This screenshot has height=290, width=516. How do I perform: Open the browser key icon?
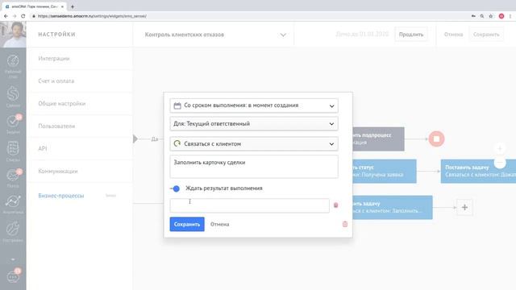[x=473, y=16]
